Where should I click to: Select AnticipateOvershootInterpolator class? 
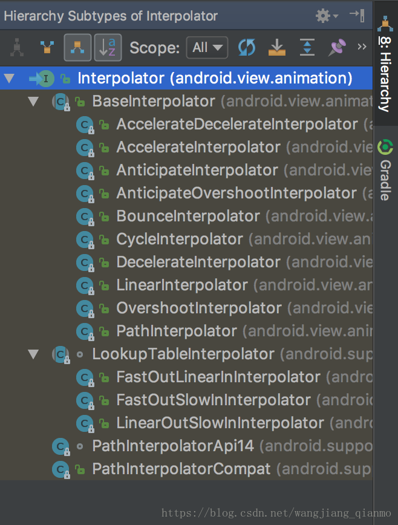186,193
